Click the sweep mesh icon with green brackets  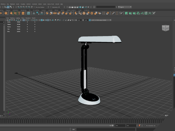15,13
